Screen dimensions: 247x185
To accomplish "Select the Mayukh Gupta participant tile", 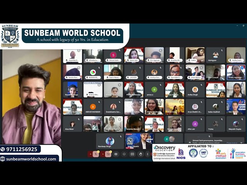I will [236, 124].
